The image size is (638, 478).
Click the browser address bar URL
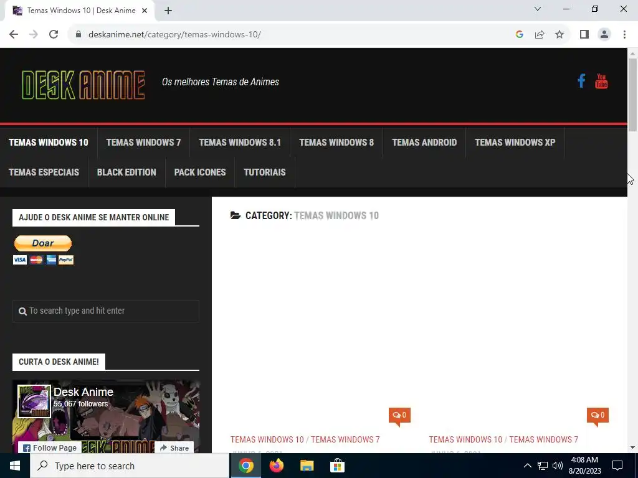[174, 34]
